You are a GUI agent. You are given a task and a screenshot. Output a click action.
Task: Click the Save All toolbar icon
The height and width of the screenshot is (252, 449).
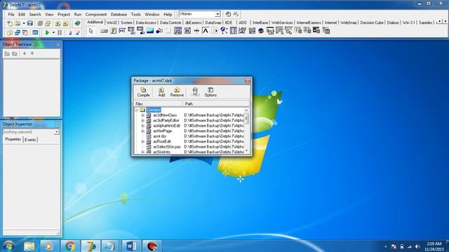[40, 23]
